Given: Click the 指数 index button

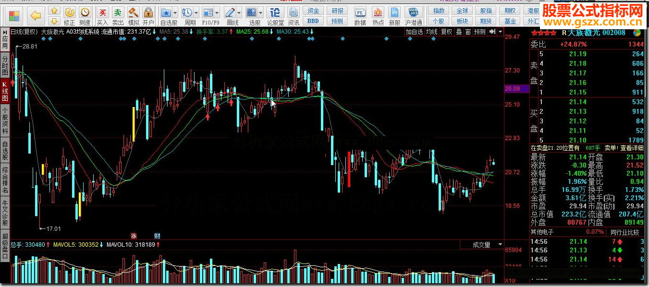Looking at the screenshot, I should (439, 11).
